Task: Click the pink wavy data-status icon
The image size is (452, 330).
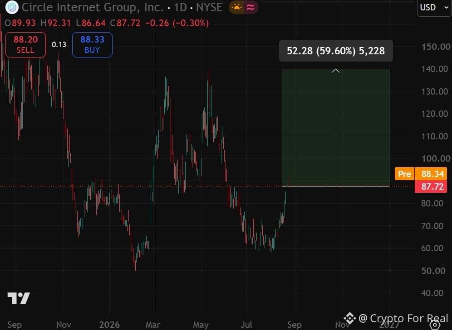Action: tap(251, 8)
